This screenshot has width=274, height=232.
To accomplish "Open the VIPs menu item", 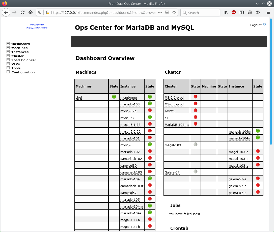I will point(16,64).
